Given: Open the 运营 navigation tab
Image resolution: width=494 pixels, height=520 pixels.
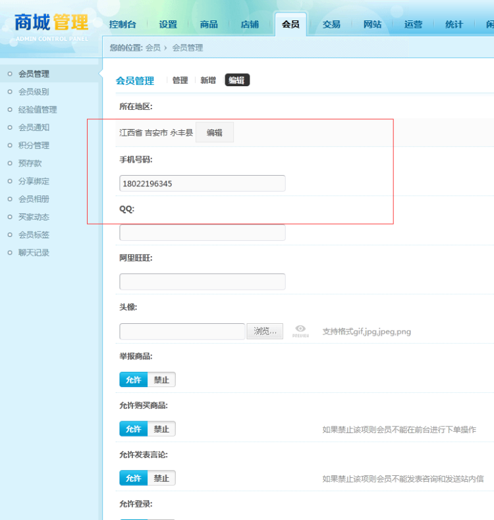Looking at the screenshot, I should pyautogui.click(x=413, y=24).
